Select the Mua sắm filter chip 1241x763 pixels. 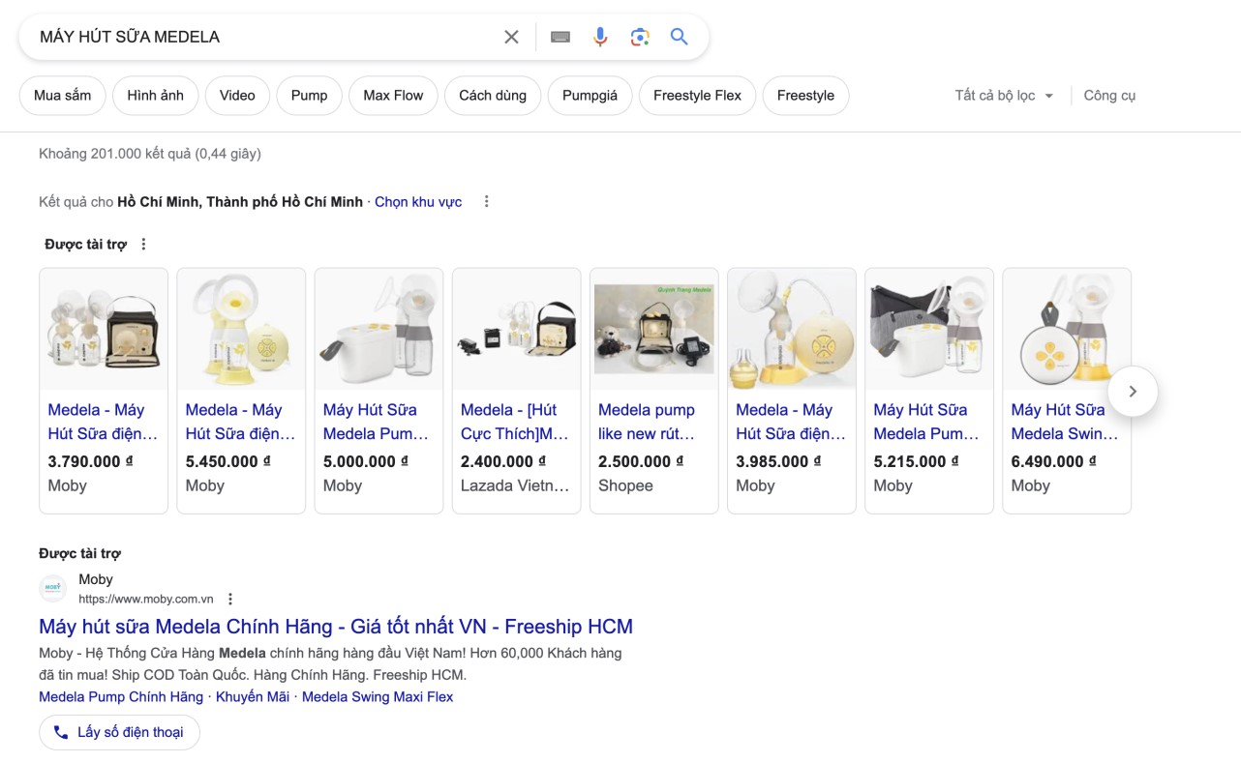63,96
